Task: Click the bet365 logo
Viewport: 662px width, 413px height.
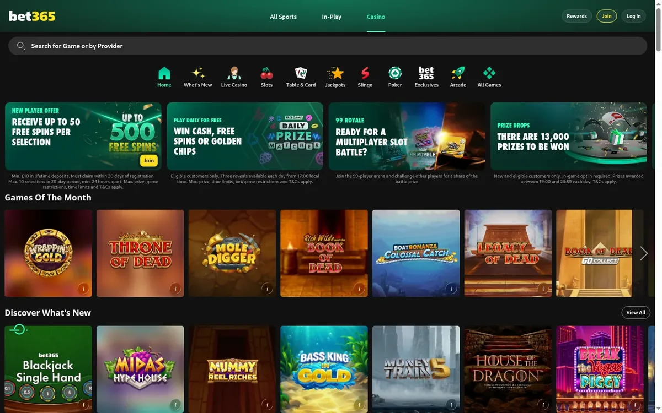Action: click(32, 16)
